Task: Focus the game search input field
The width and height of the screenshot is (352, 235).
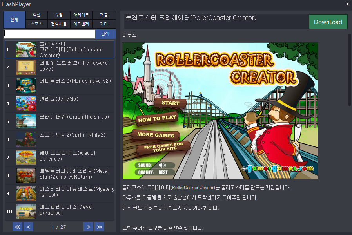Action: [x=49, y=34]
